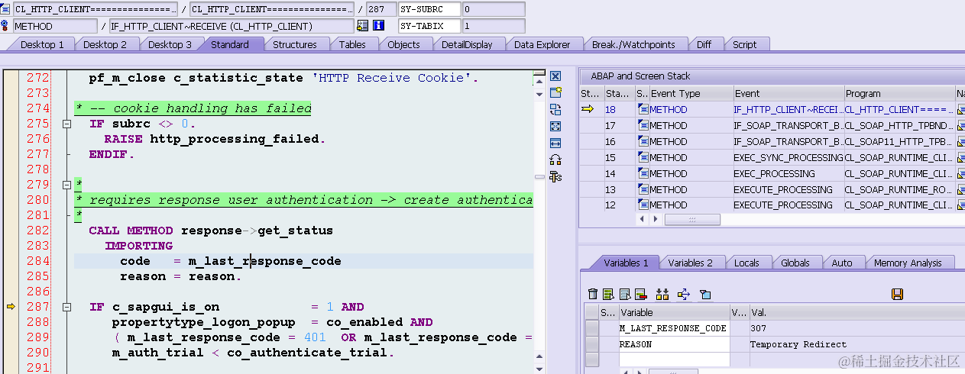Click the EXEC_SYNC_PROCESSING event cell

tap(788, 157)
